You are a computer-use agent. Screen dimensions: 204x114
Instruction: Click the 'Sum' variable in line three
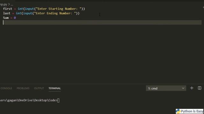tap(6, 18)
